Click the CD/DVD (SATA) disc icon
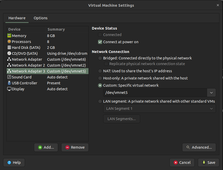Screen dimensions: 223x170 click(x=9, y=54)
